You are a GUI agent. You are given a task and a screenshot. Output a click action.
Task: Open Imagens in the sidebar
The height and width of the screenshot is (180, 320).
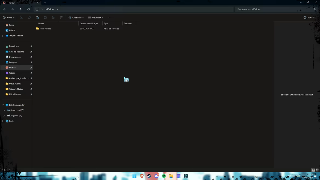click(x=13, y=62)
